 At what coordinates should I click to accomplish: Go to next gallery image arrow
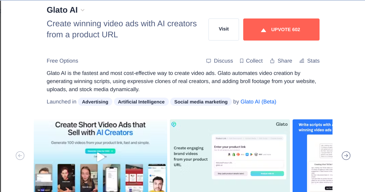pos(346,155)
